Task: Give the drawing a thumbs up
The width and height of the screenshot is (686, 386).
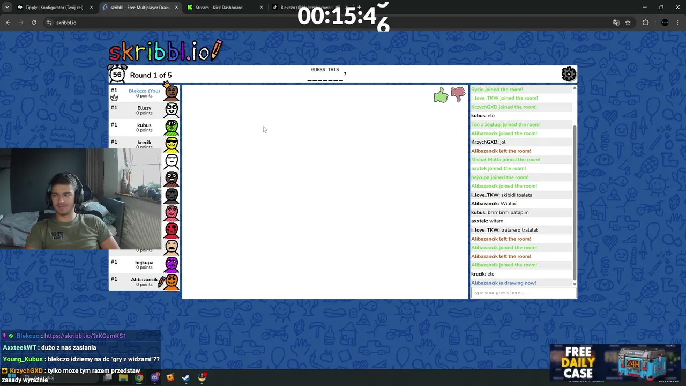Action: coord(441,95)
